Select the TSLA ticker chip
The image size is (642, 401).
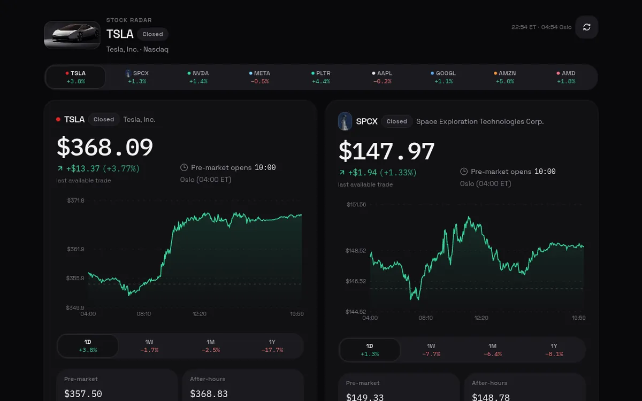(x=75, y=77)
